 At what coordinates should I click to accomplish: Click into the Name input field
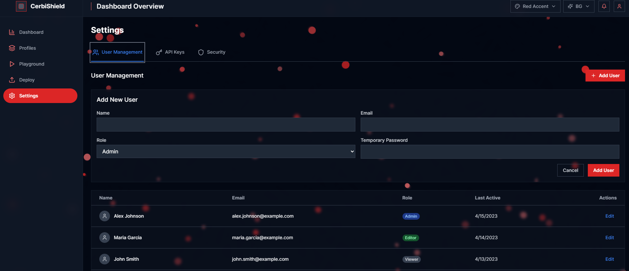pyautogui.click(x=226, y=125)
